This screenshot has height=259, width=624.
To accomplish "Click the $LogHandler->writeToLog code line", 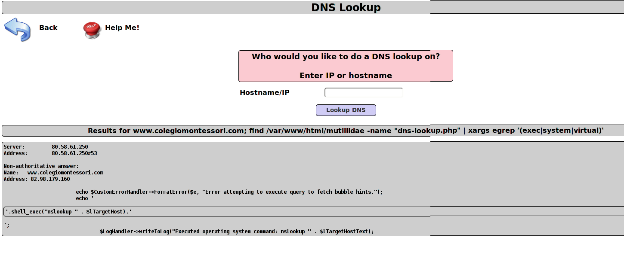I will tap(237, 232).
